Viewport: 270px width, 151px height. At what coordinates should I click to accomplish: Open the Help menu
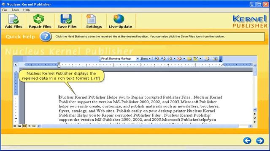pyautogui.click(x=27, y=10)
